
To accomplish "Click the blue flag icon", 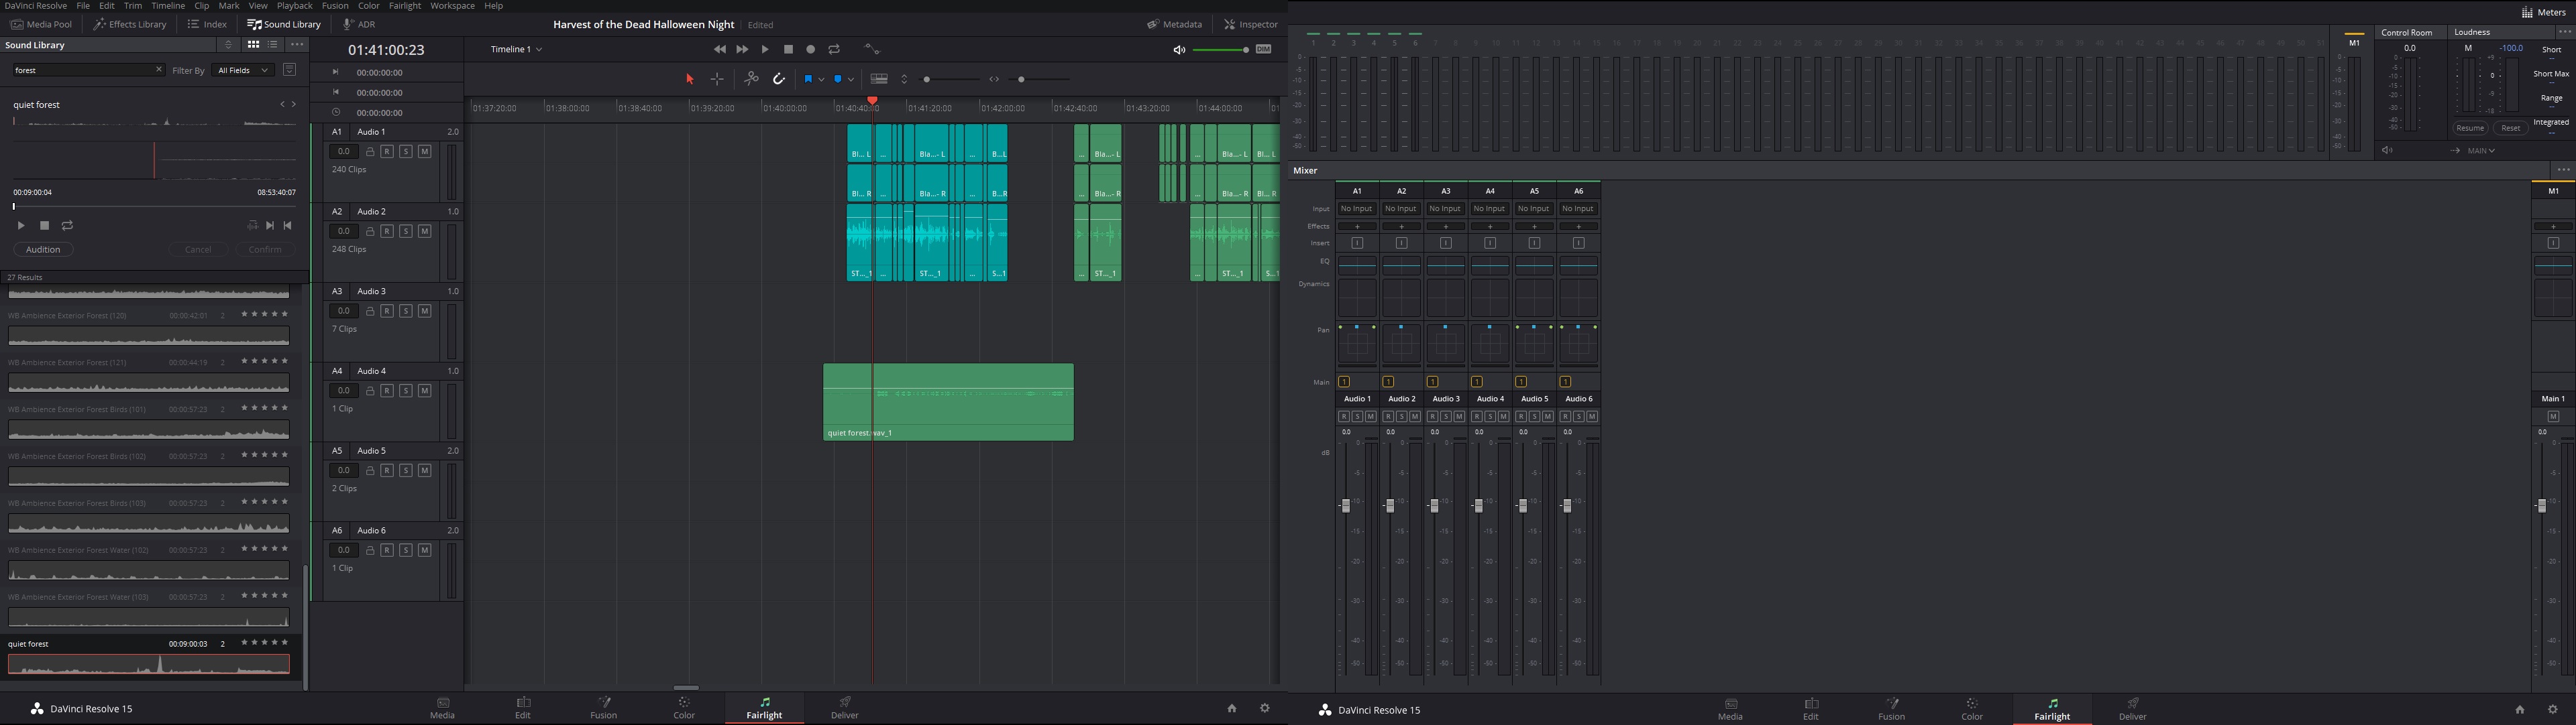I will (808, 79).
